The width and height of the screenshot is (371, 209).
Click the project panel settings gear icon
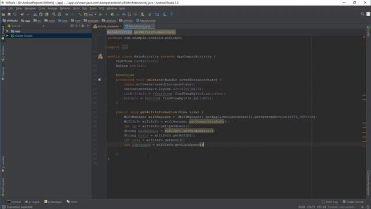click(x=83, y=26)
